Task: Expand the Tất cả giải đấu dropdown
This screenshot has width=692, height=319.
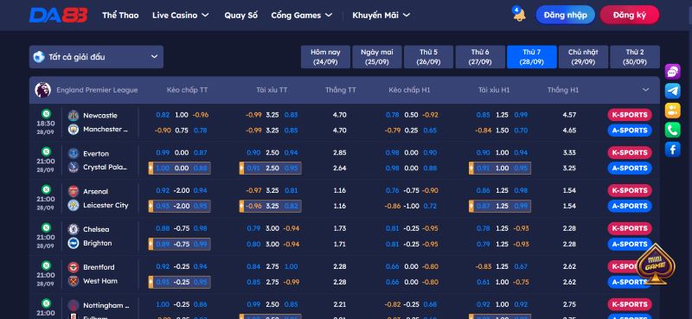Action: click(x=96, y=57)
